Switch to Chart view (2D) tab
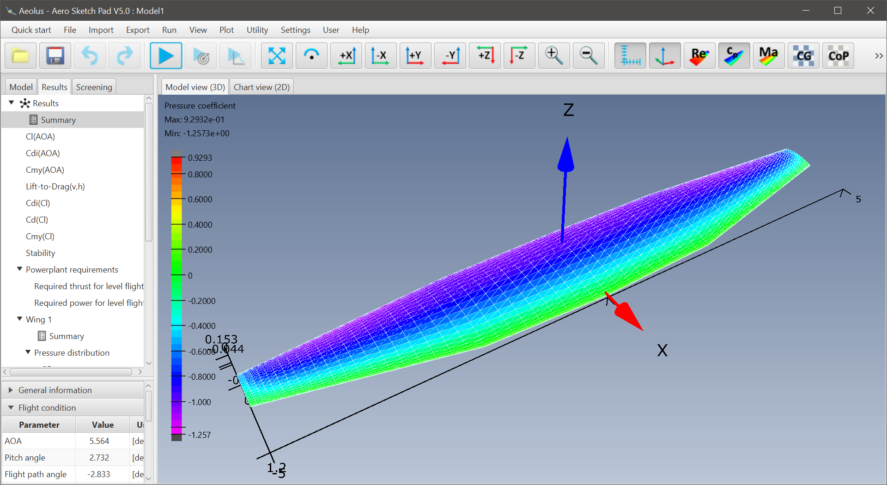The image size is (887, 485). point(261,87)
